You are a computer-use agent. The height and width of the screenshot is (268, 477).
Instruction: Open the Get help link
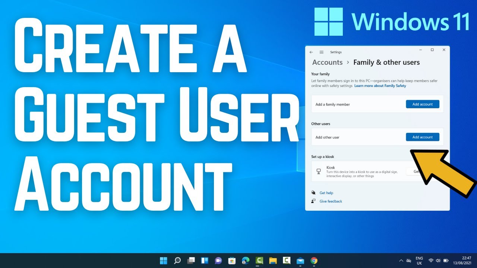pyautogui.click(x=326, y=193)
